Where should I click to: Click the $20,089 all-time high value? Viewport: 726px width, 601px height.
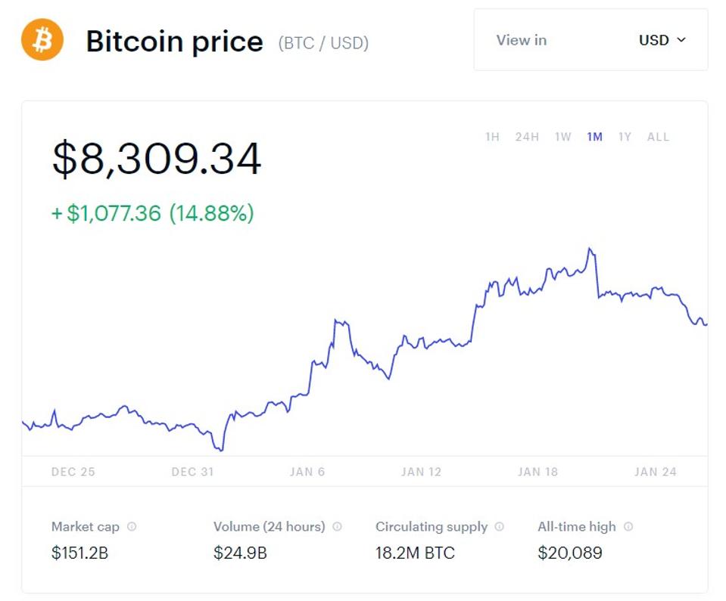click(570, 553)
